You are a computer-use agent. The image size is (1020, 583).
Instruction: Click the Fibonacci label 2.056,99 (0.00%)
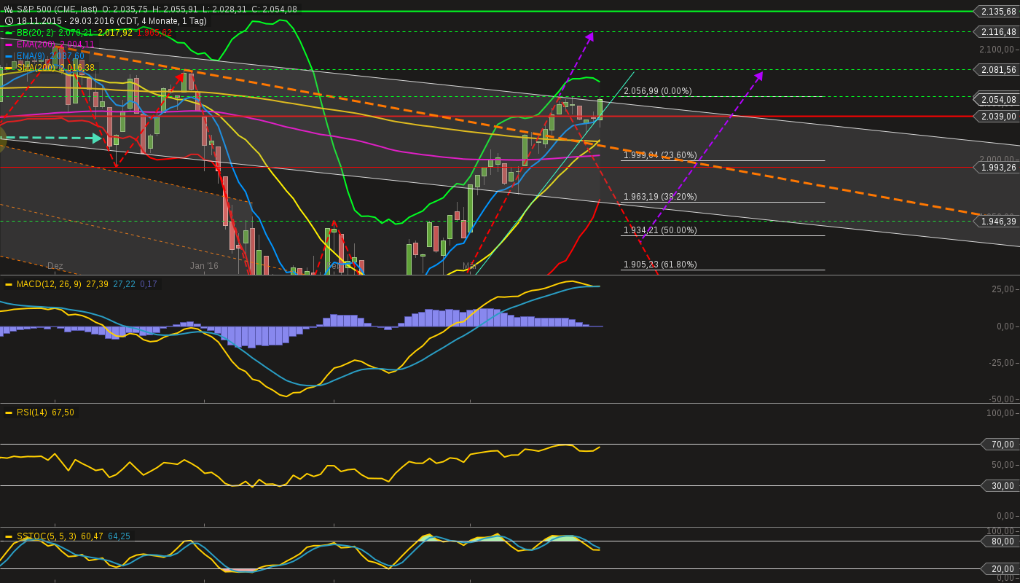[658, 91]
